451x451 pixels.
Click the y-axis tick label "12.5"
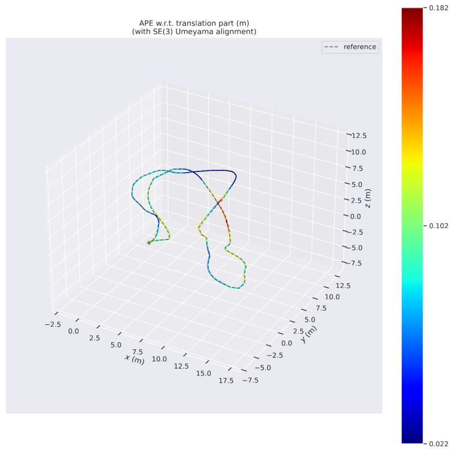point(343,286)
